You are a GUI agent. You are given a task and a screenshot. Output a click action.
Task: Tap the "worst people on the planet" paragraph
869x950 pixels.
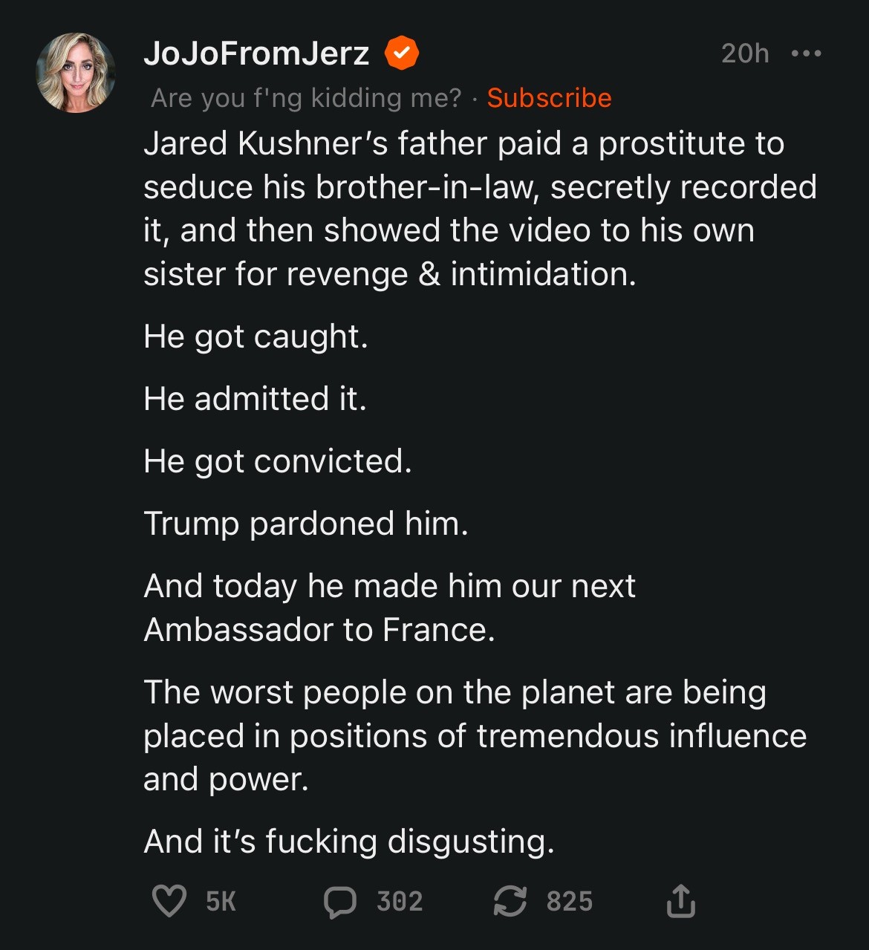(x=475, y=735)
